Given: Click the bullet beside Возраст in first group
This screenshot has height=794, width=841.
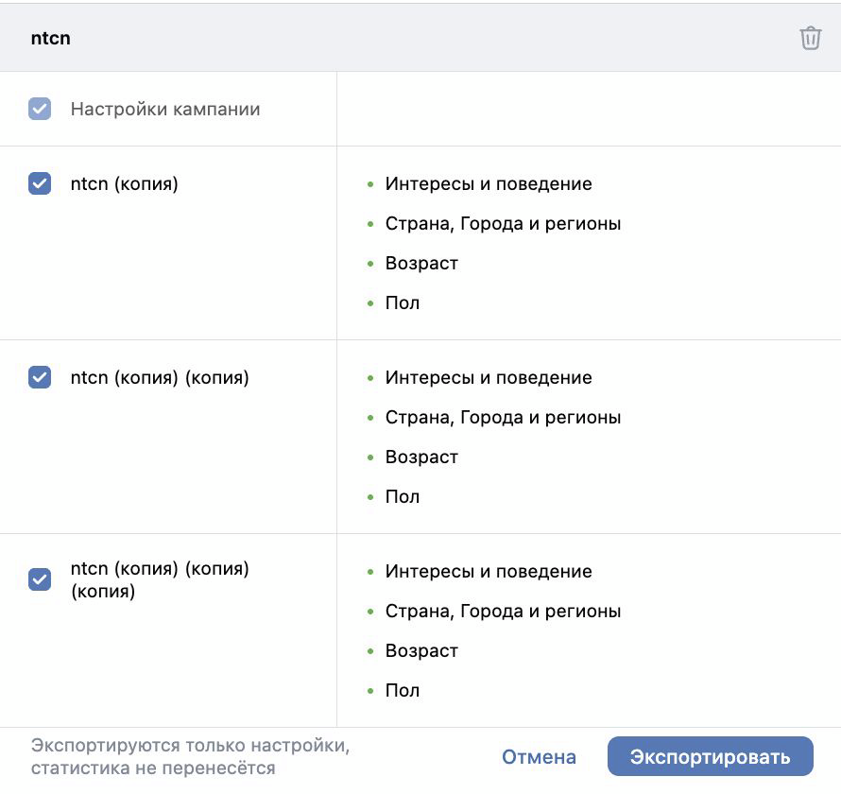Looking at the screenshot, I should point(370,263).
